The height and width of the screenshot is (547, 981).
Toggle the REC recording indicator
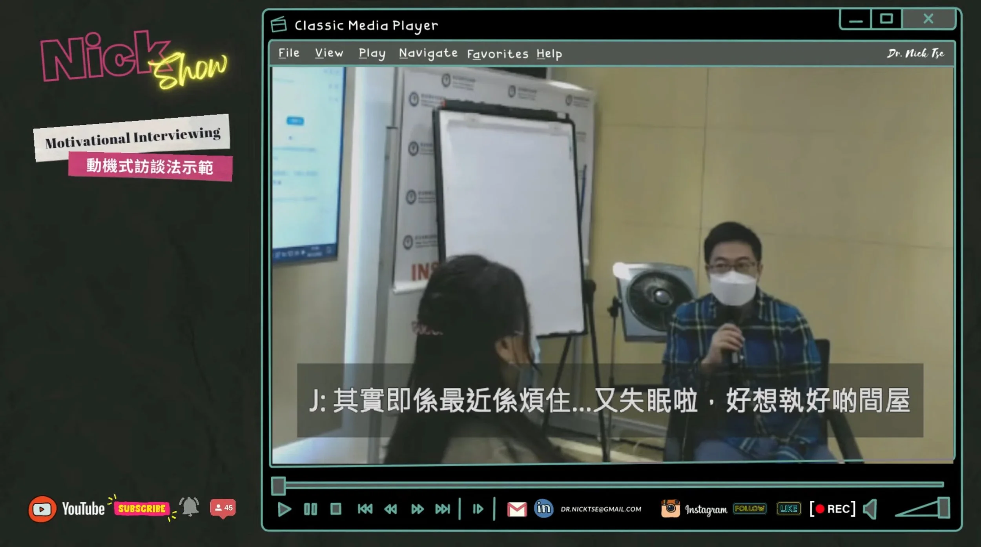pyautogui.click(x=833, y=509)
